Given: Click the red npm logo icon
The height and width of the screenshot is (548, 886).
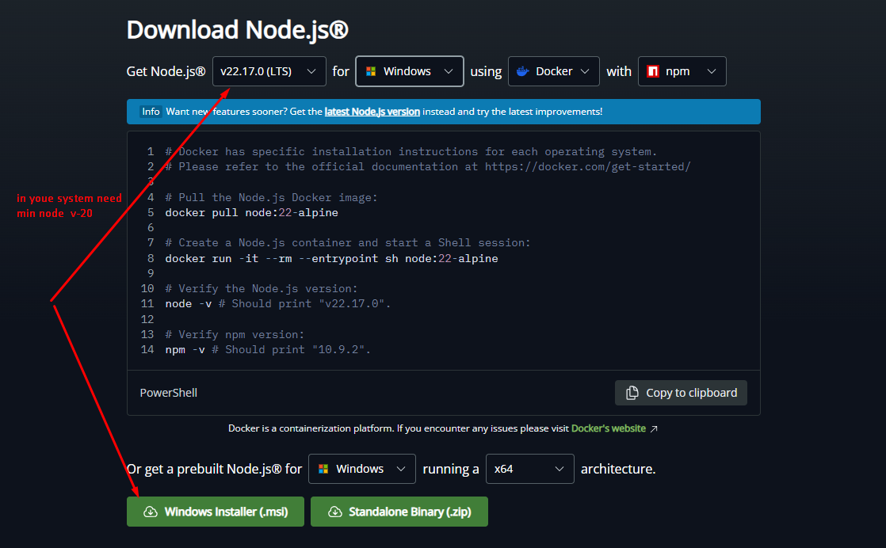Looking at the screenshot, I should (653, 71).
